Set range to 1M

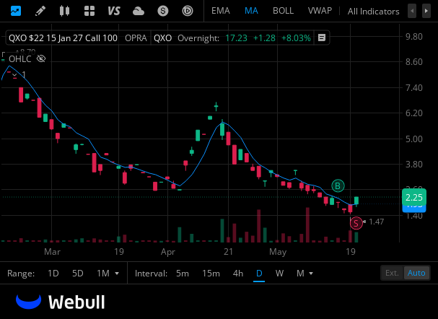tap(103, 274)
